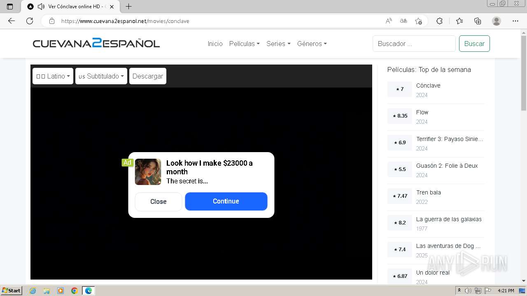This screenshot has width=527, height=296.
Task: Click the 5.5 rating badge for Guasón 2
Action: pos(400,169)
